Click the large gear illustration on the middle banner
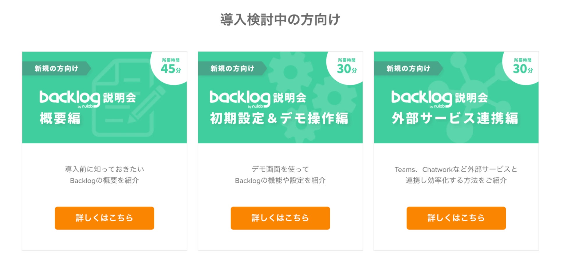The image size is (567, 268). click(291, 72)
